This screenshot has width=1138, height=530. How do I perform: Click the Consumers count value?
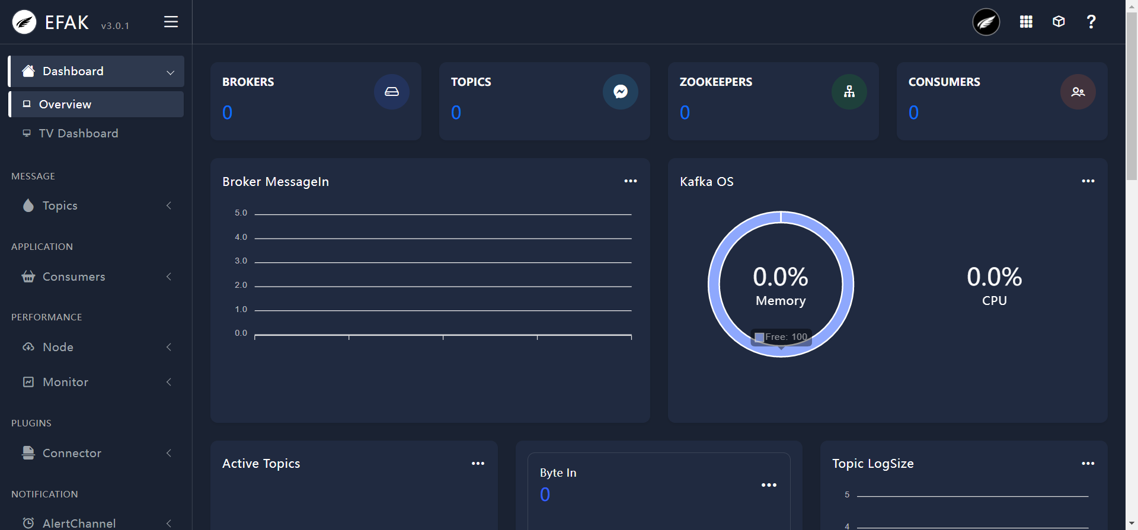click(914, 113)
